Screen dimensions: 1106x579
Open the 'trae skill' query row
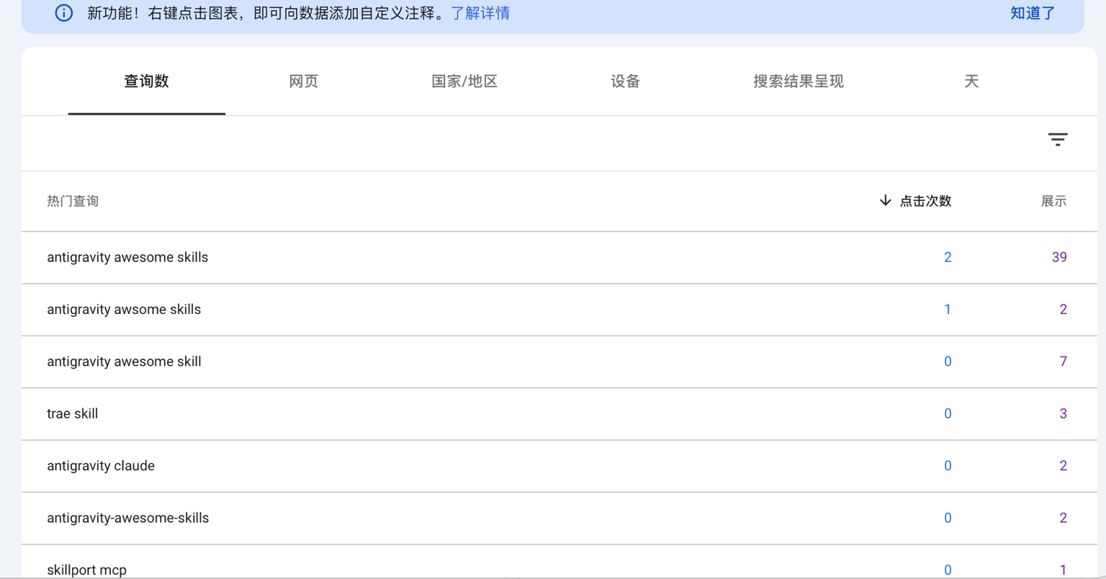point(72,413)
